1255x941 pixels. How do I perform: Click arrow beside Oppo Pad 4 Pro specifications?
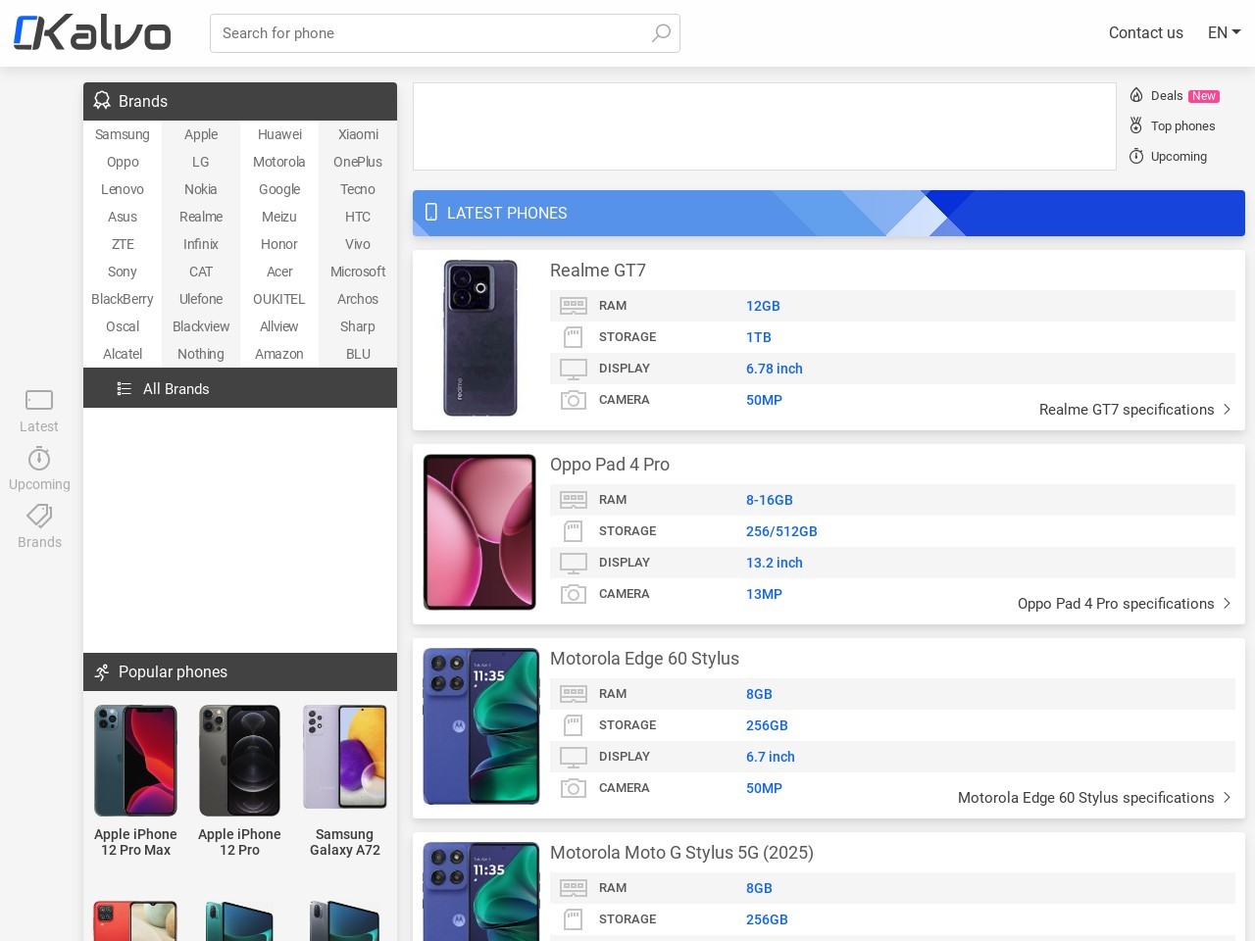(x=1227, y=604)
